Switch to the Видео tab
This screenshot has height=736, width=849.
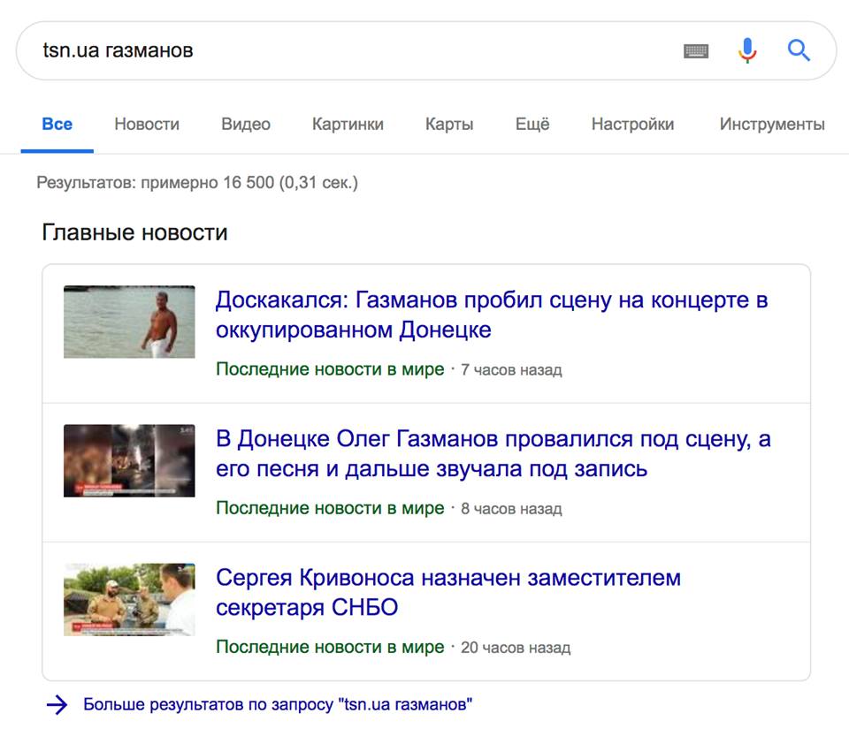coord(246,125)
